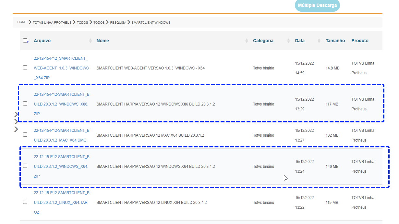
Task: Click the 14.8 MB size value
Action: point(332,68)
